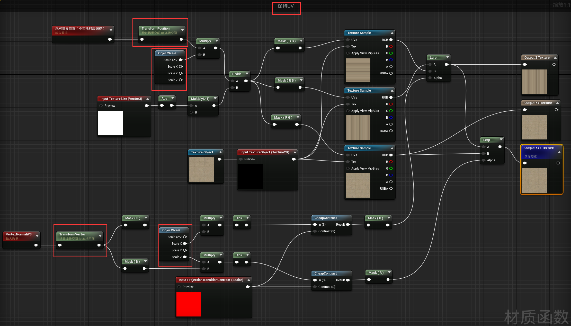
Task: Click the red R output pin of the middle Texture Sample
Action: pyautogui.click(x=390, y=104)
